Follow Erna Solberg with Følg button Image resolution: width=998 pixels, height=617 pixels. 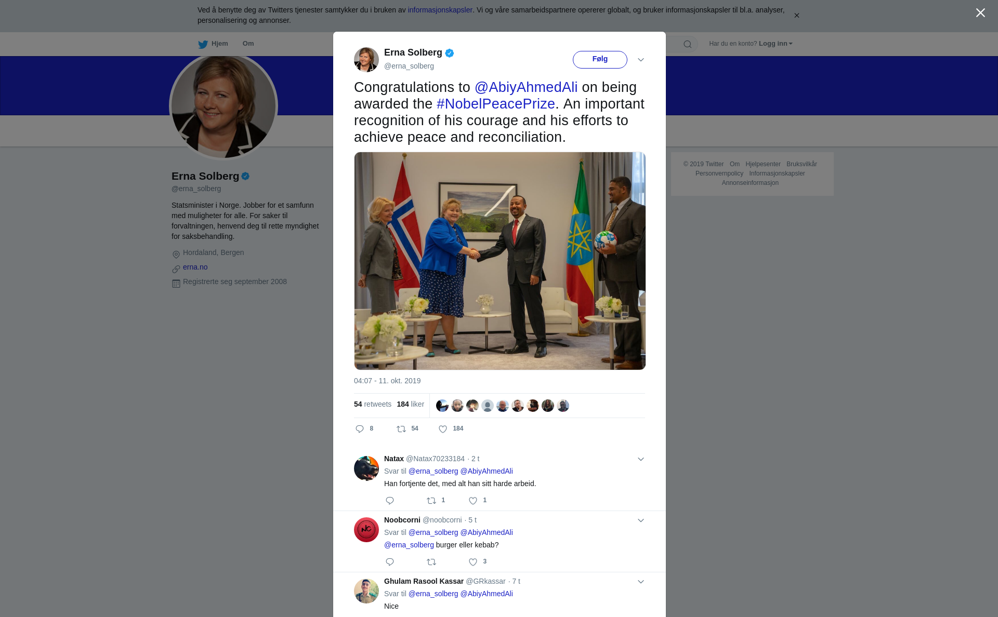pyautogui.click(x=600, y=59)
